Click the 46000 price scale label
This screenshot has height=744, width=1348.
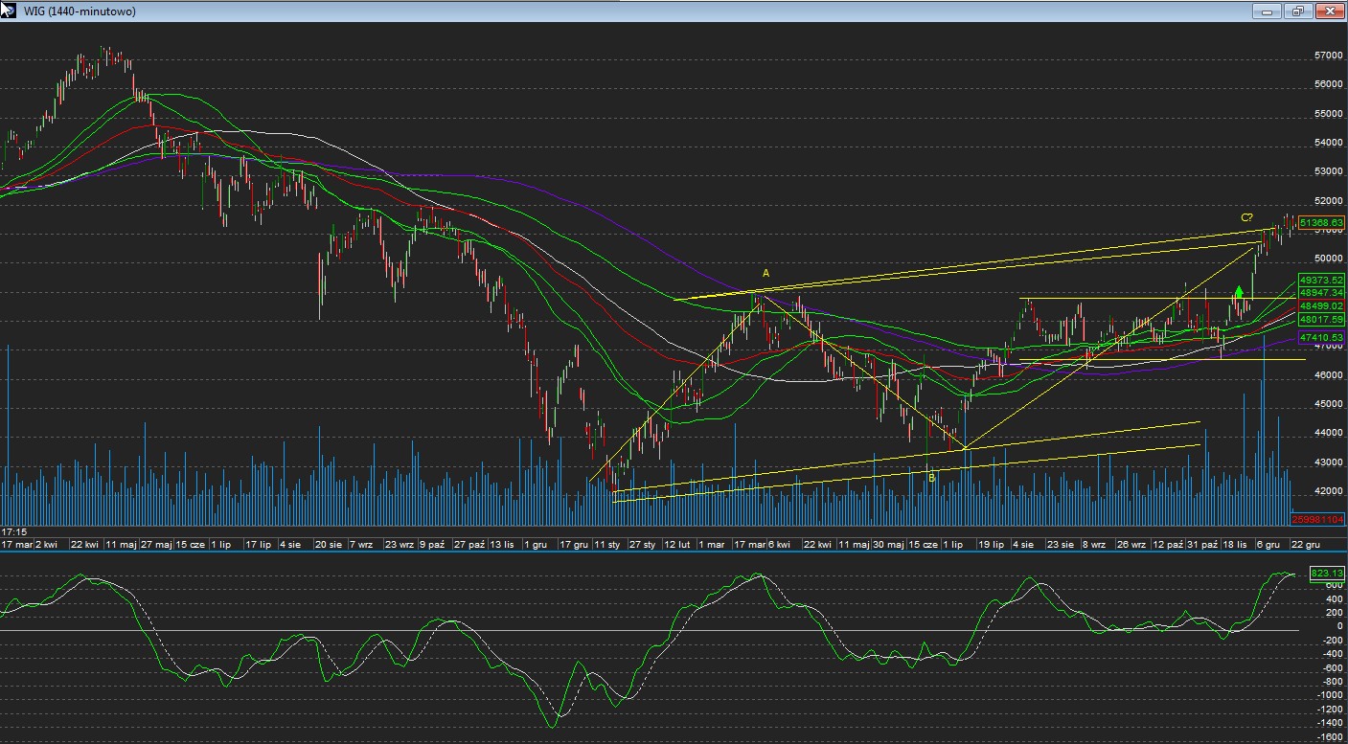click(x=1328, y=375)
